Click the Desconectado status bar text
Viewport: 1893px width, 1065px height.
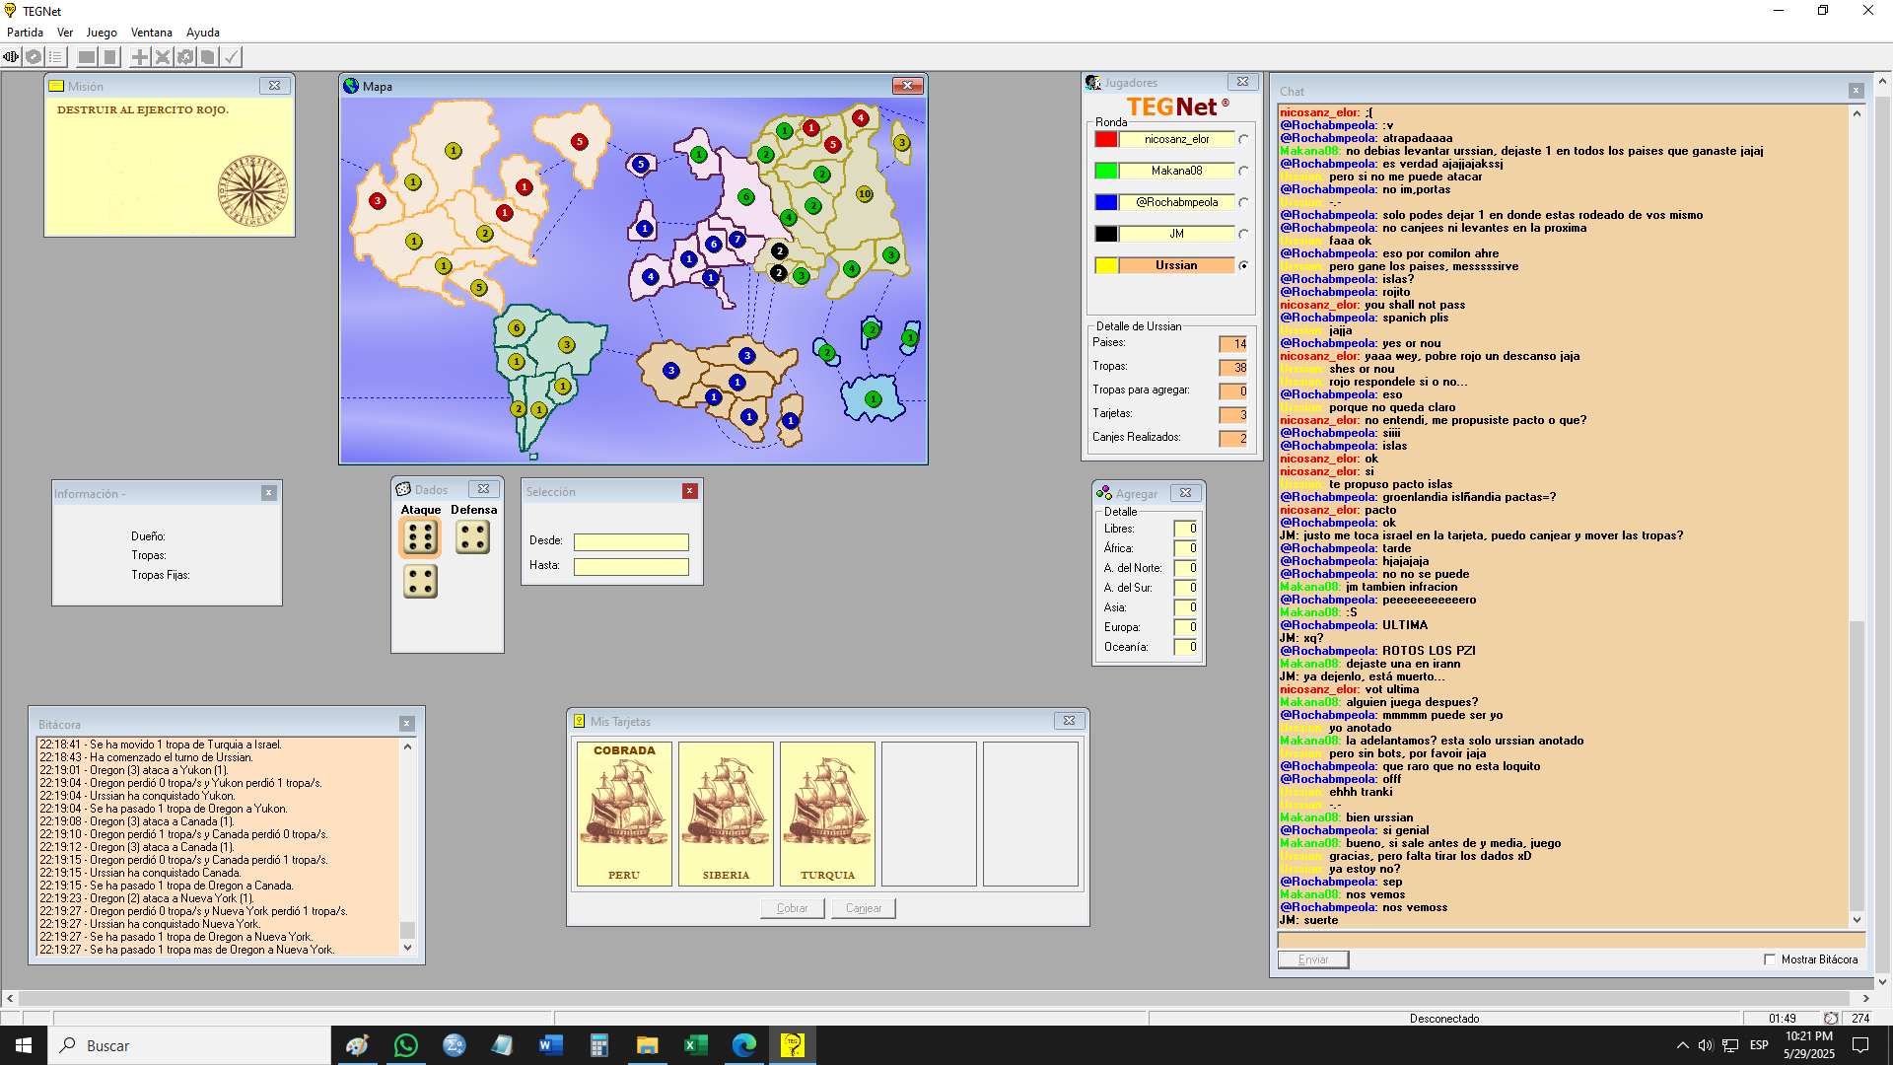(x=1443, y=1019)
